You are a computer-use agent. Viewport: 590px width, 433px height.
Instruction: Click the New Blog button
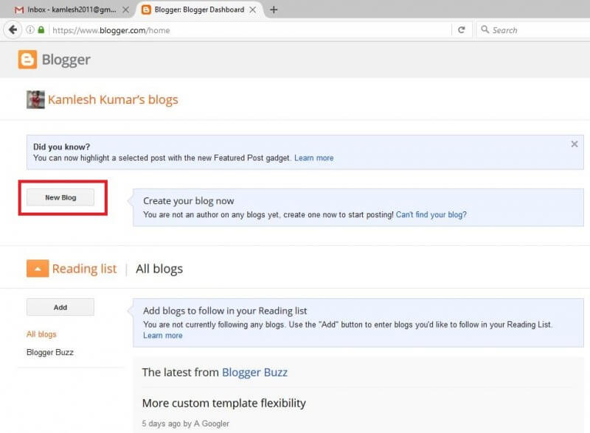pos(60,197)
